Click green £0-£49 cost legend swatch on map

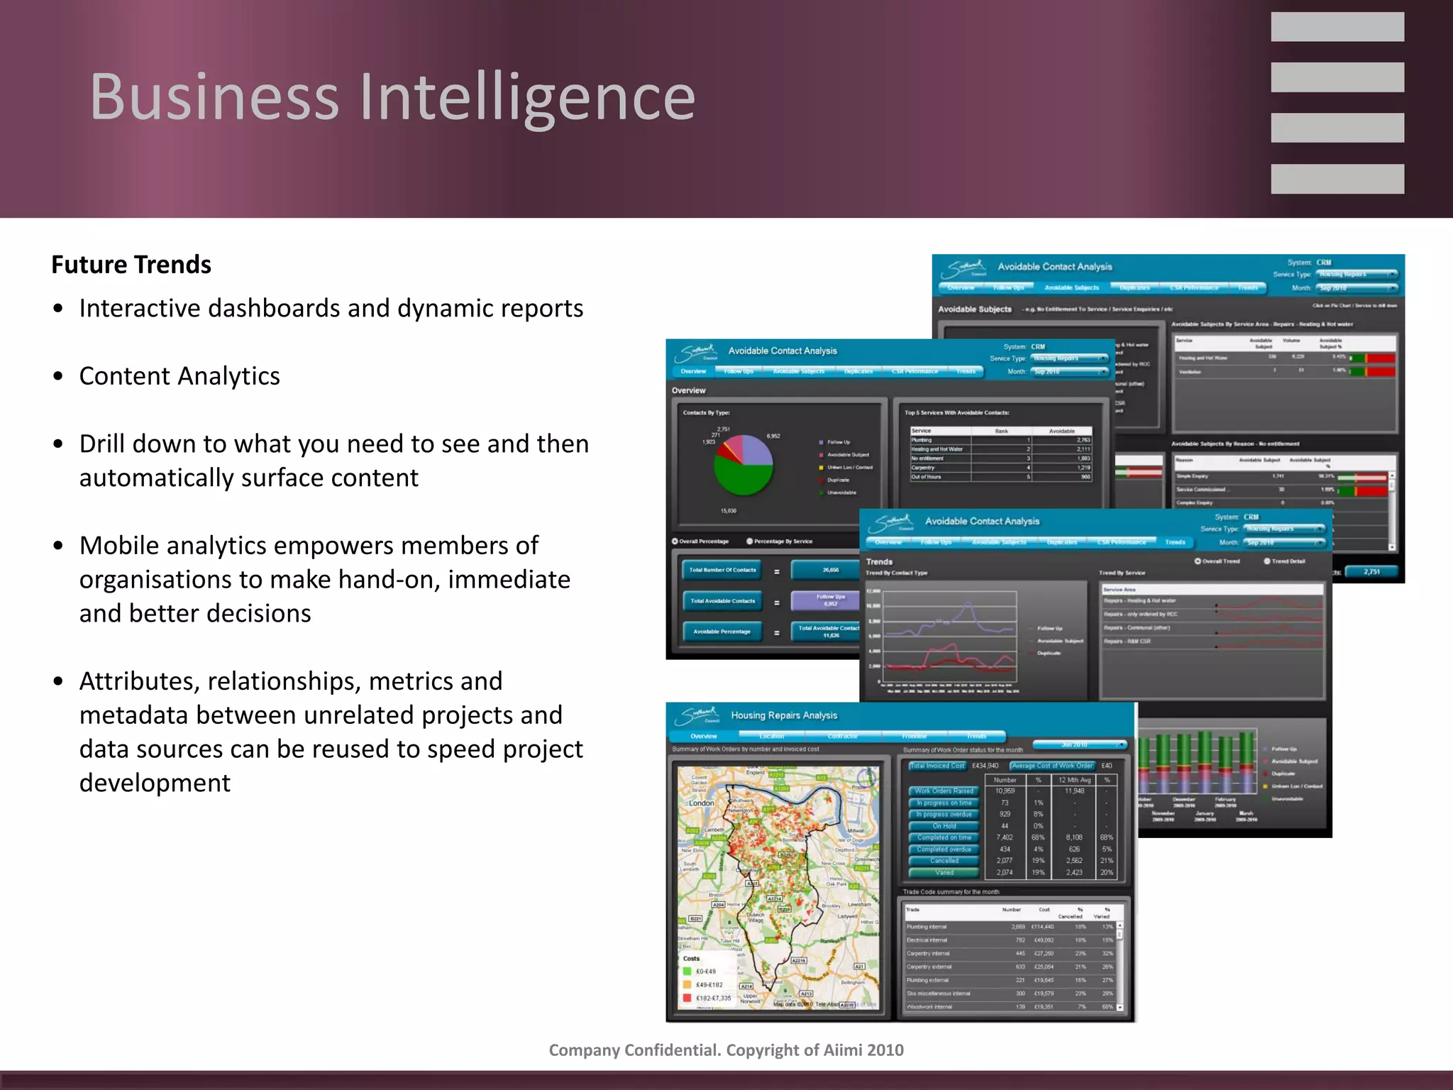coord(687,971)
